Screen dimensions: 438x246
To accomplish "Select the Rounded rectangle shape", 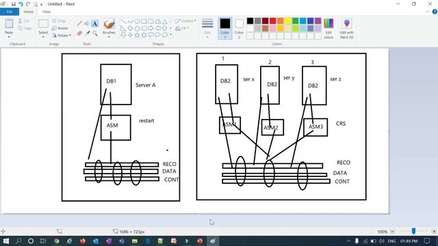I will tap(151, 21).
